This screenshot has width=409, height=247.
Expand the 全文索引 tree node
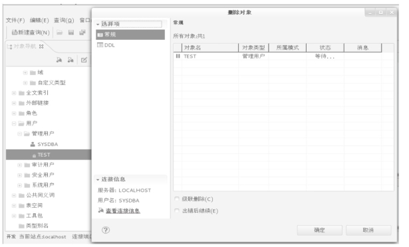tap(14, 93)
